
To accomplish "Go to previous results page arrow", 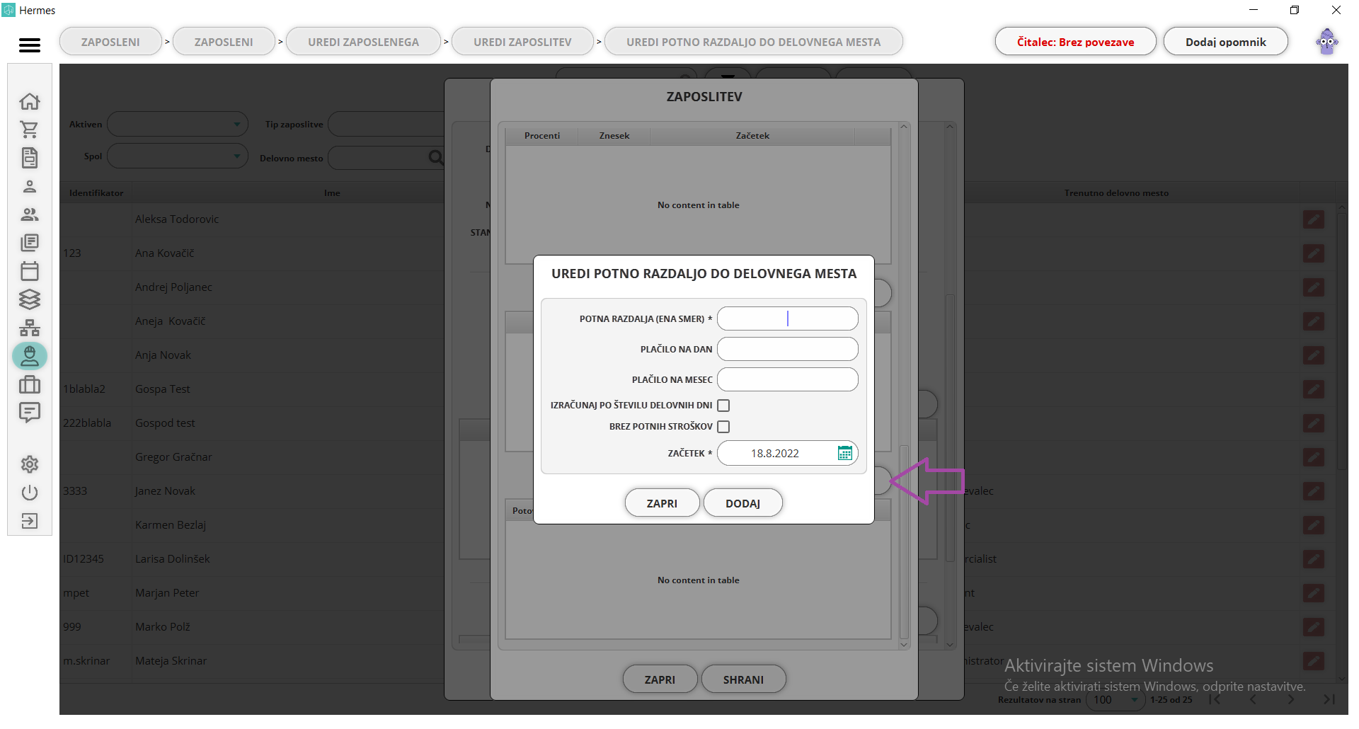I will (1253, 699).
